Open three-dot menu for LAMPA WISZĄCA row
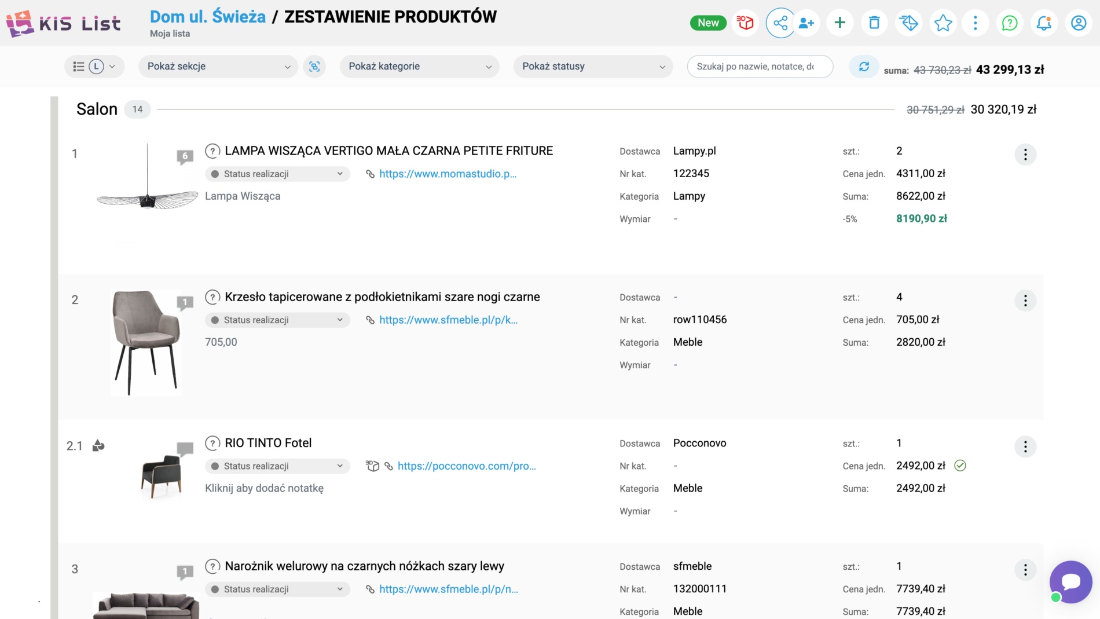Viewport: 1100px width, 619px height. [x=1025, y=155]
